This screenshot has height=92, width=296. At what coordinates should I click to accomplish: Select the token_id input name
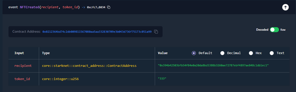click(22, 79)
